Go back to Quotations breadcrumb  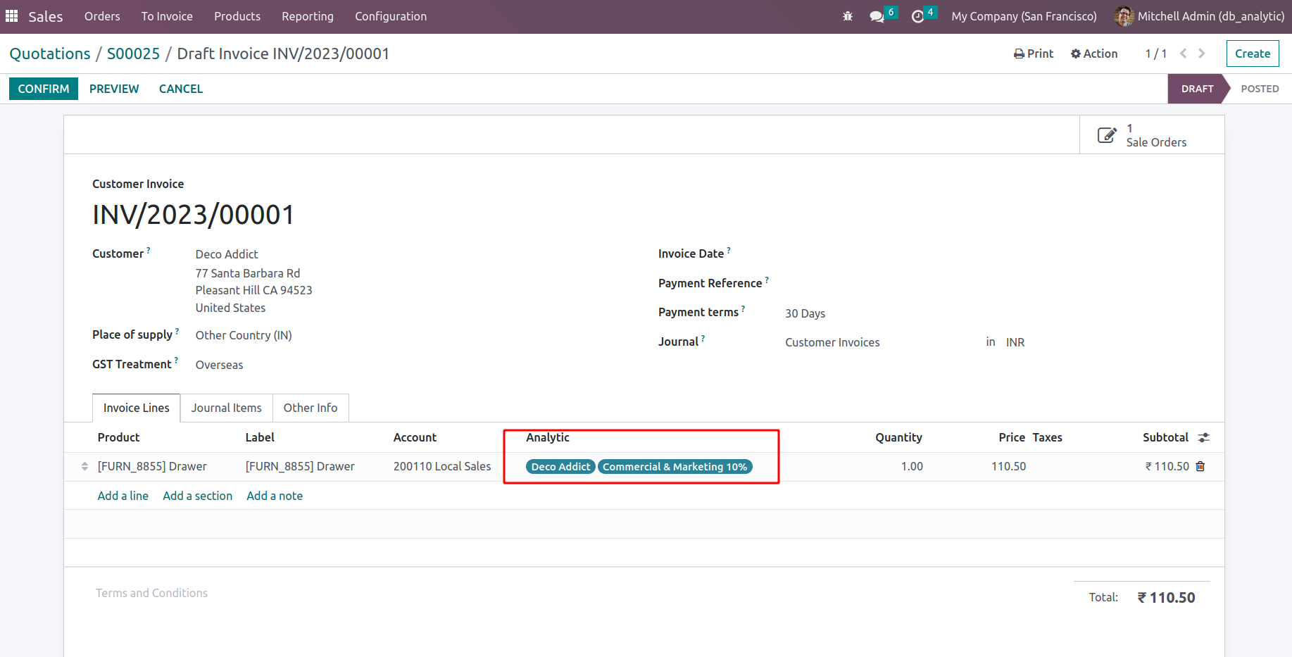click(x=50, y=54)
